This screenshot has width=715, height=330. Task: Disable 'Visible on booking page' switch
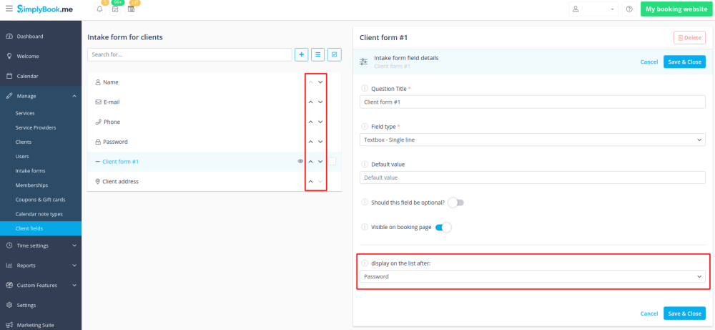pyautogui.click(x=443, y=228)
